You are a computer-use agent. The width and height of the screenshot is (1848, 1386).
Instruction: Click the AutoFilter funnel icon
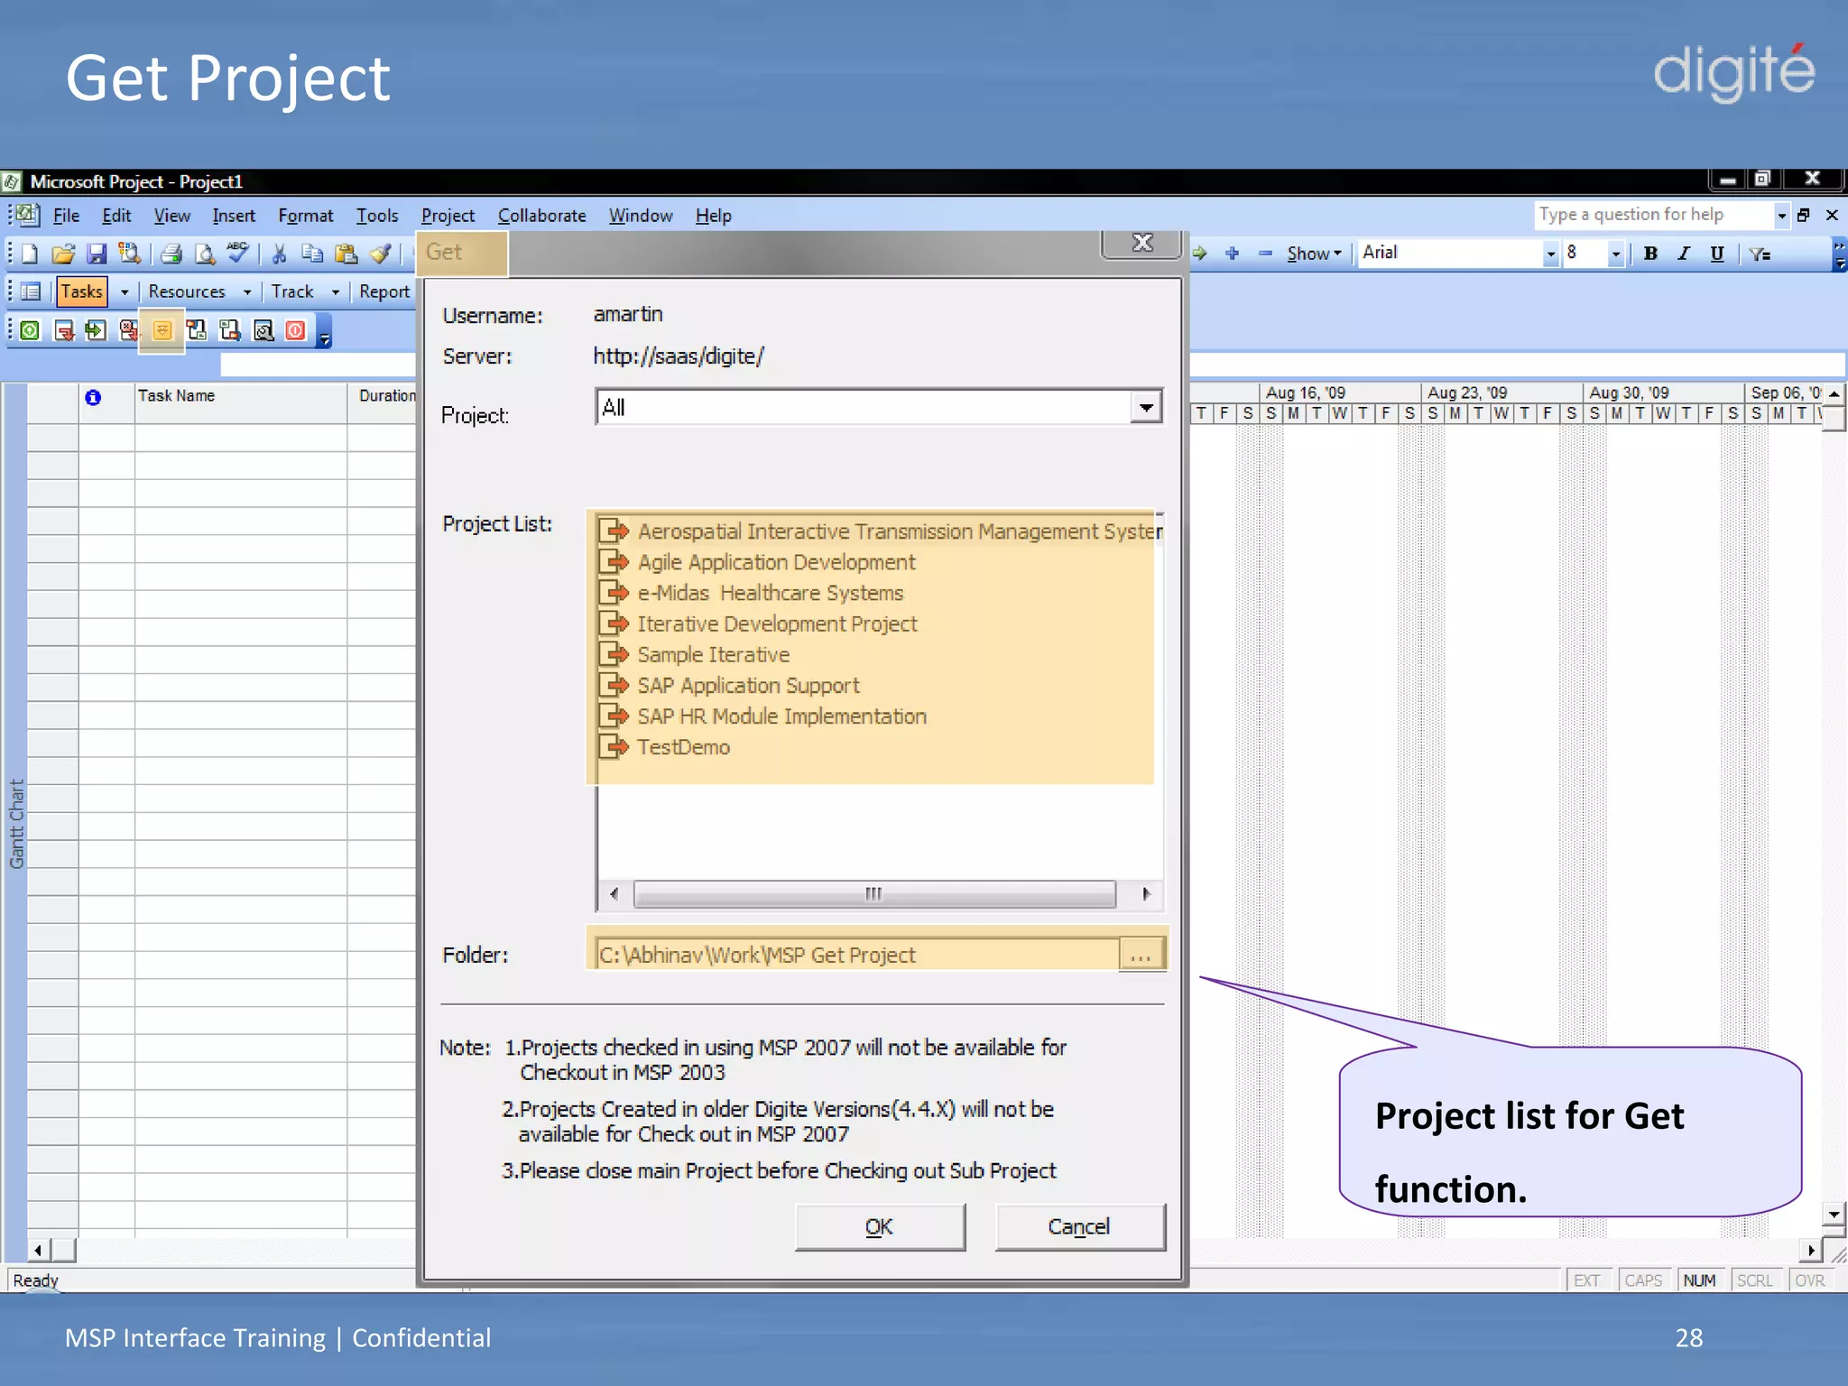coord(1760,254)
